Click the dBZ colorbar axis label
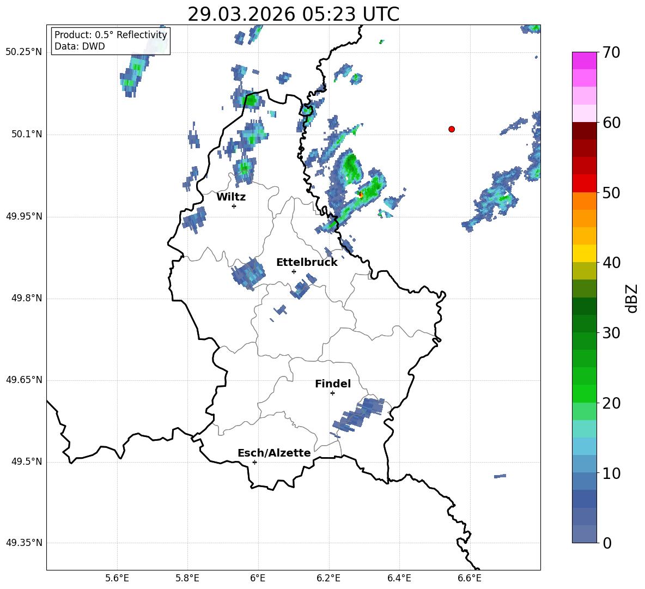 pyautogui.click(x=631, y=298)
